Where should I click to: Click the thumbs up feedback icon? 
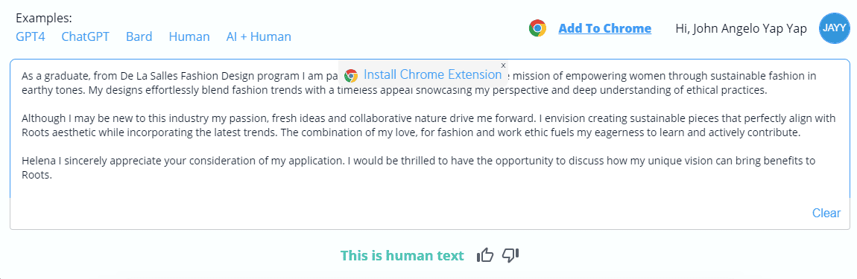click(x=485, y=255)
